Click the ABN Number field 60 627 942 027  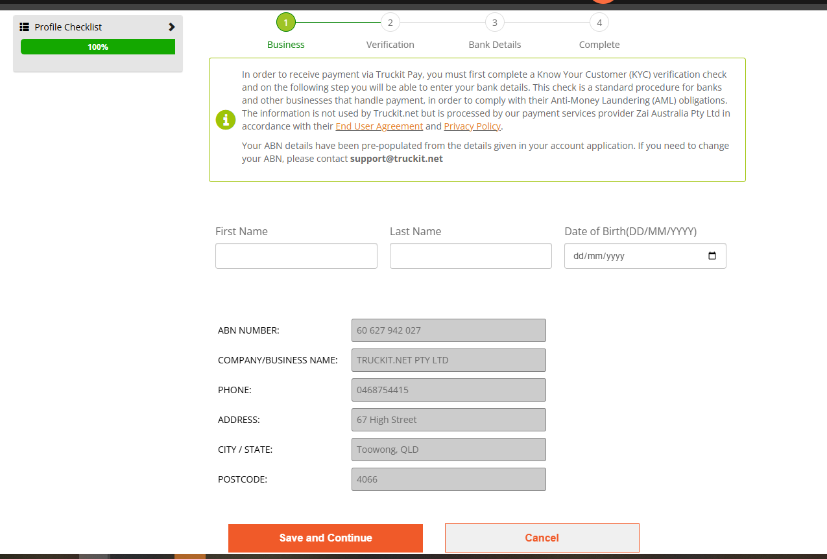[x=449, y=330]
